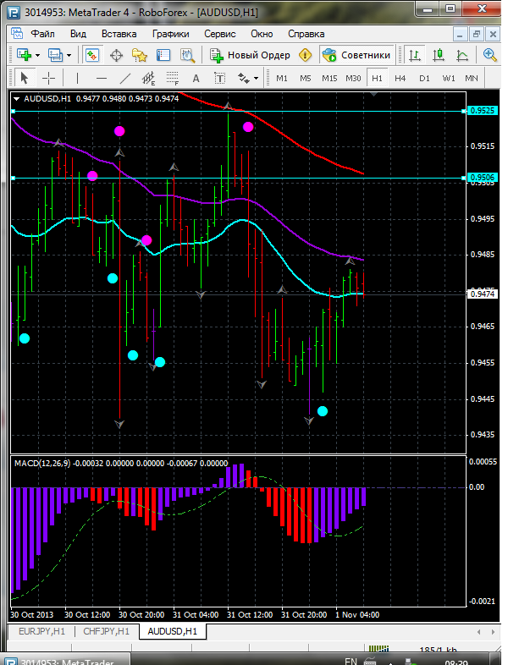Click the cyan 0.9506 horizontal price line

(254, 178)
